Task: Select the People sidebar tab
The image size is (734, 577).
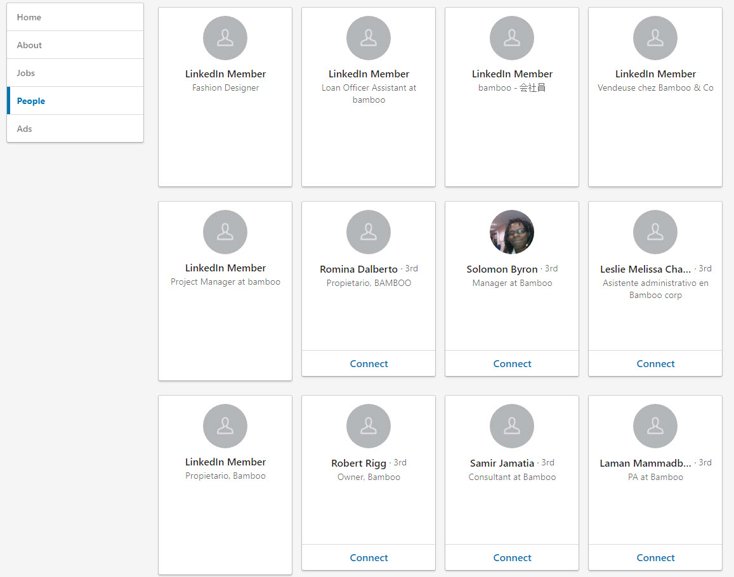Action: coord(75,101)
